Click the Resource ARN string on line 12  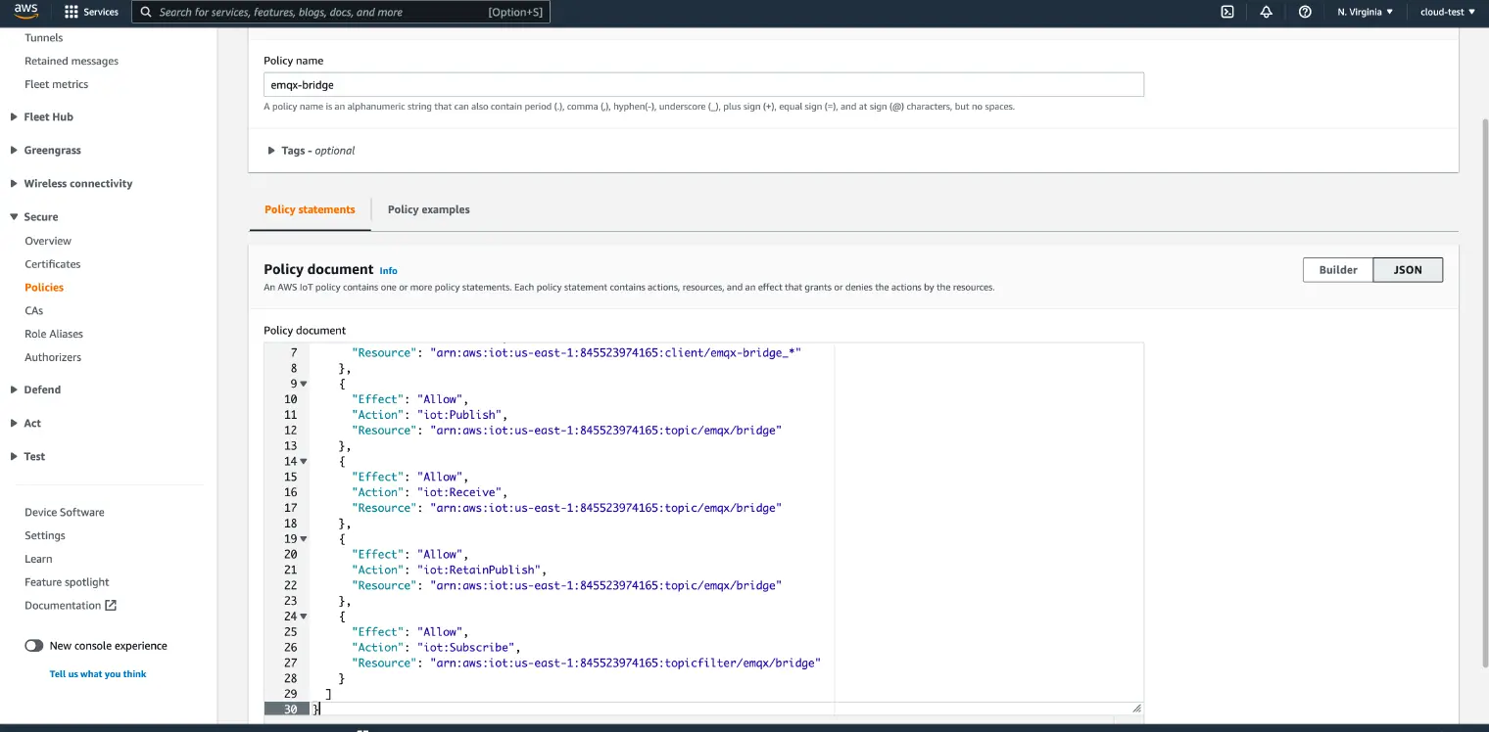(605, 431)
